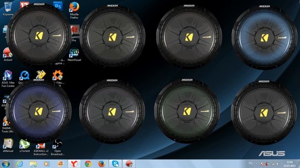The height and width of the screenshot is (168, 300).
Task: Select the µTorrent desktop shortcut
Action: coord(24,146)
